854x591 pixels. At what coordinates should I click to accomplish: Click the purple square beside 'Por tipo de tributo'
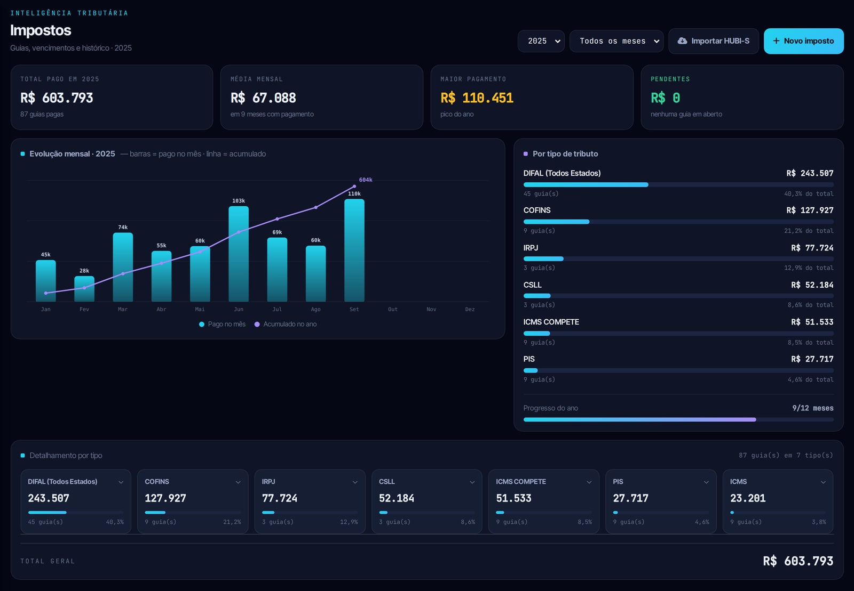(x=526, y=154)
